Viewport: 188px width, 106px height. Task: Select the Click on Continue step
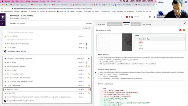[x=47, y=36]
